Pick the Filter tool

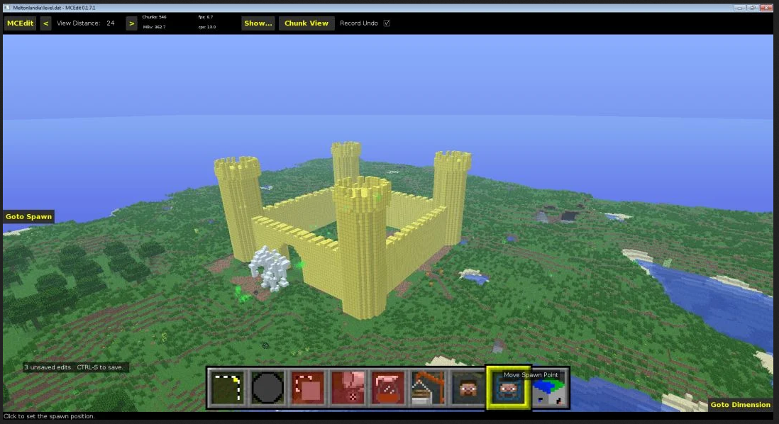(x=388, y=388)
